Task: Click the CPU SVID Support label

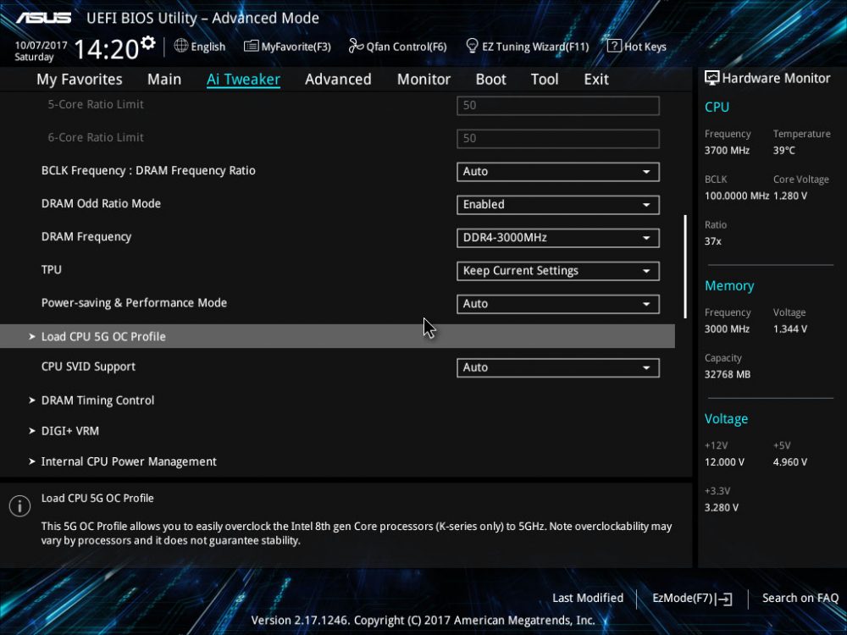Action: point(89,367)
